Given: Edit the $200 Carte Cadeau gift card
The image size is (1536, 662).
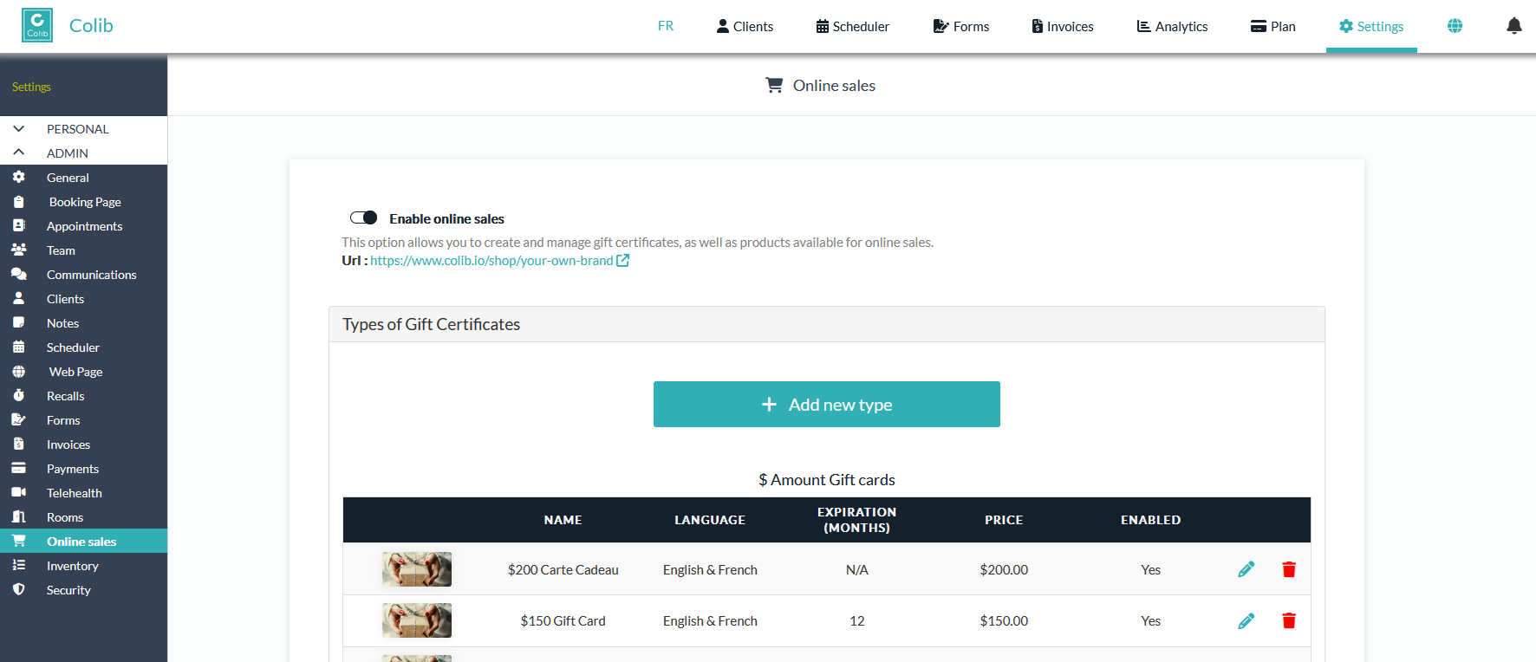Looking at the screenshot, I should coord(1246,569).
